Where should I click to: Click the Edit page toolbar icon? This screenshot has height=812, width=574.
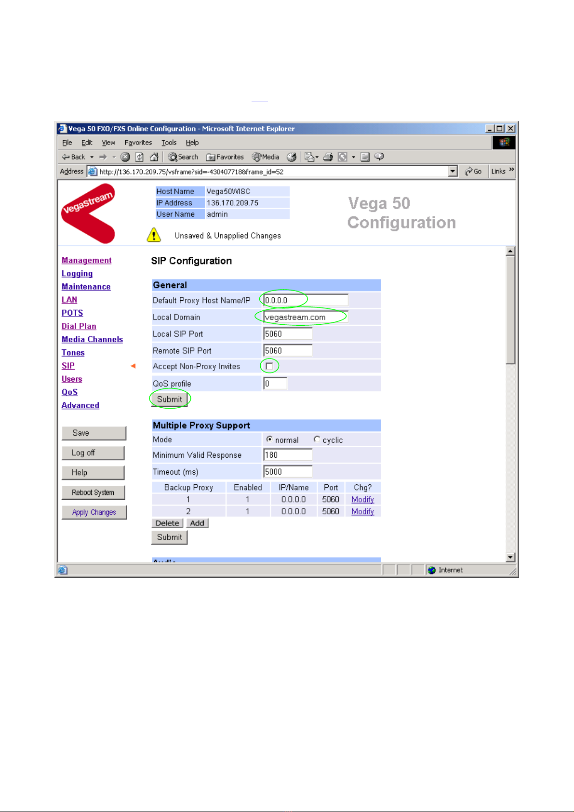coord(343,157)
